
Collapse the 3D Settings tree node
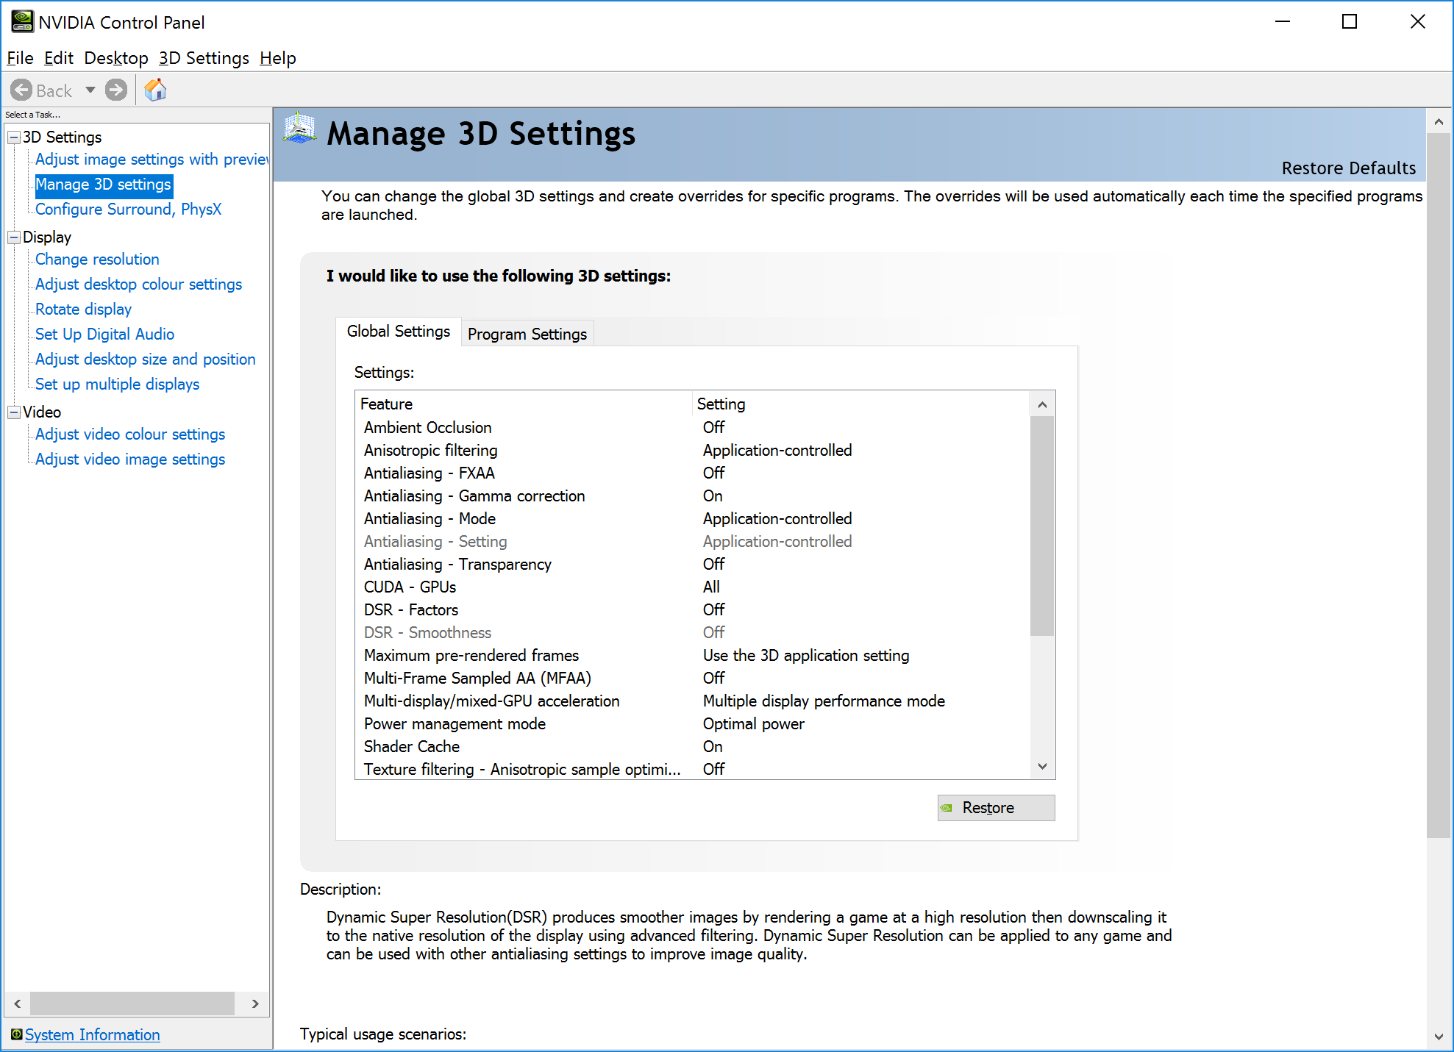coord(14,137)
